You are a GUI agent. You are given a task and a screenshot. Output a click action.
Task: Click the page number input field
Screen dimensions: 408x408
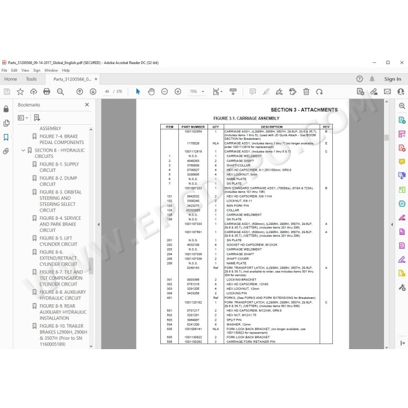[107, 92]
